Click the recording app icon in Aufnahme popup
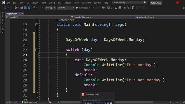The height and width of the screenshot is (104, 185). point(83,94)
